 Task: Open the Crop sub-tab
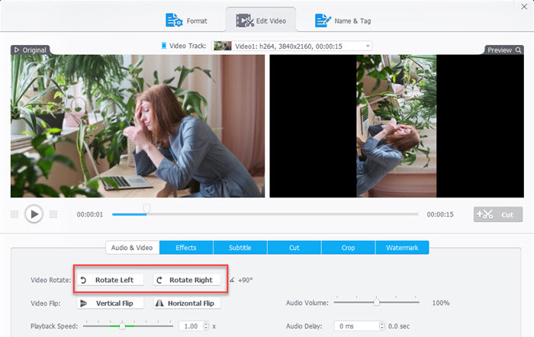348,247
